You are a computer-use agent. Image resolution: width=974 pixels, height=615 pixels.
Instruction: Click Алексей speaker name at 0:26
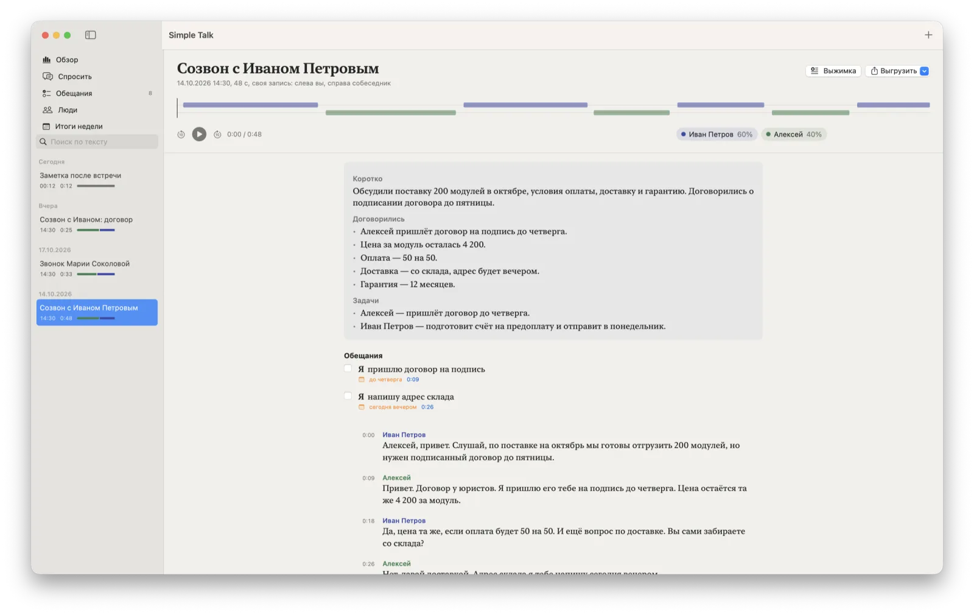(396, 563)
